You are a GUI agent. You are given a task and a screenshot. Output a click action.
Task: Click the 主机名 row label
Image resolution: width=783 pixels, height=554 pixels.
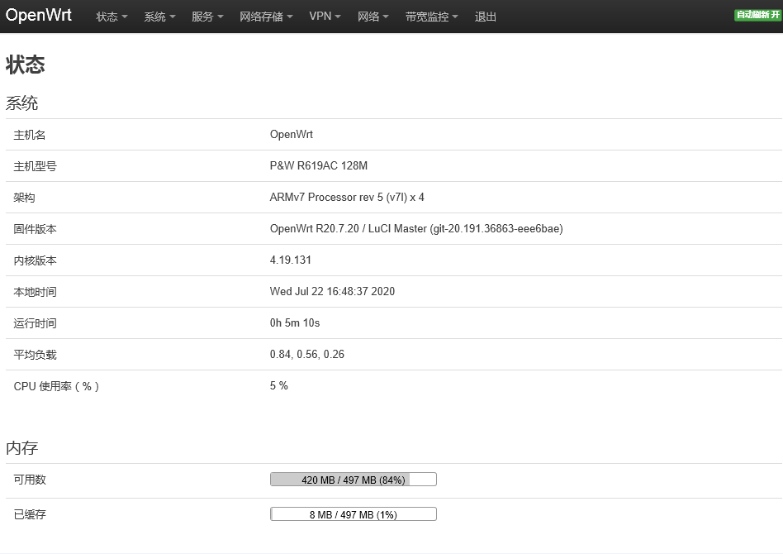pos(30,135)
